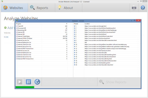Select the Internal Server Error 5xx row
The height and width of the screenshot is (98, 148).
coord(42,47)
